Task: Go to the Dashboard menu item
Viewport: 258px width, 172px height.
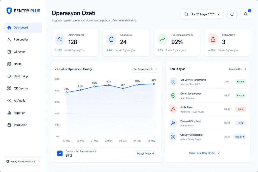Action: [x=23, y=27]
